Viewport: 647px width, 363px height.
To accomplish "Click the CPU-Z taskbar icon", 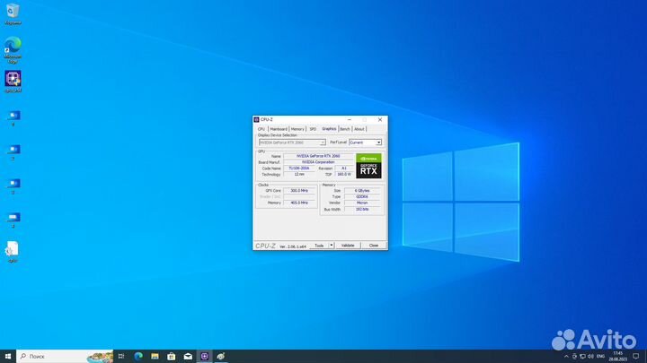I will pos(204,356).
